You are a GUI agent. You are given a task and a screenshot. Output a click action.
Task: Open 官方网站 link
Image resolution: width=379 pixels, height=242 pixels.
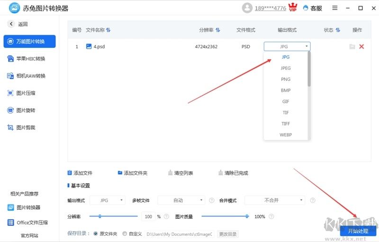[29, 235]
